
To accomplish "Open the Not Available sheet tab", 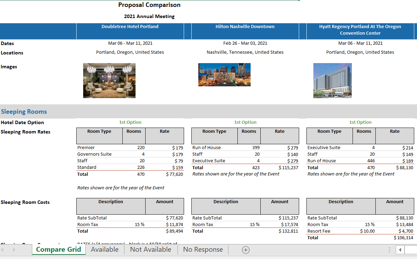I will [150, 250].
